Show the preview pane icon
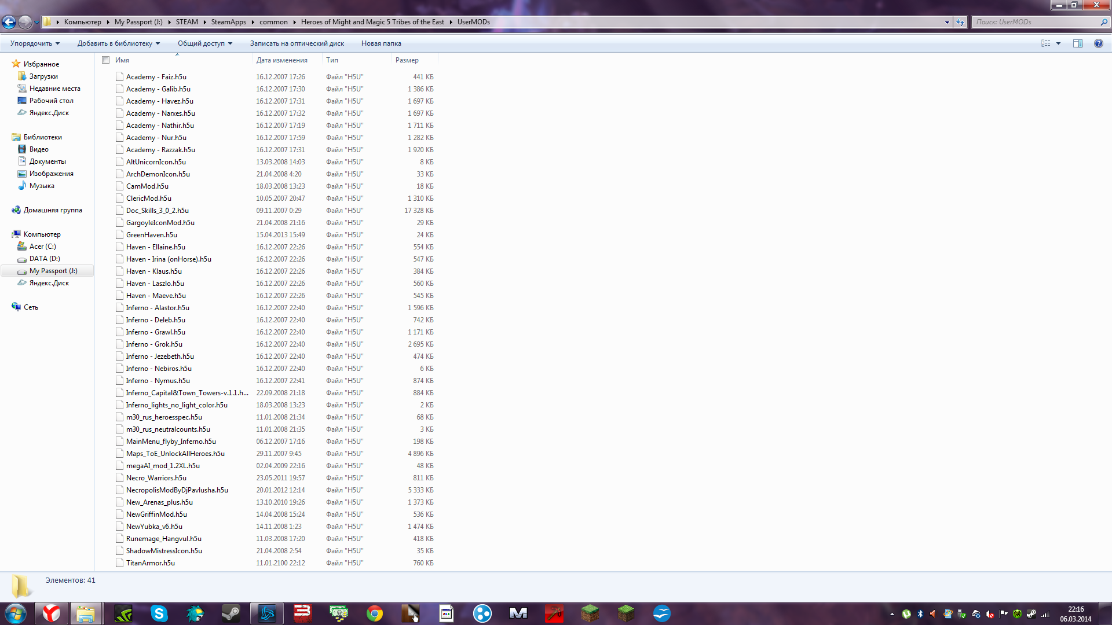 tap(1077, 43)
